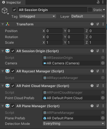Viewport: 107px width, 129px height.
Task: Collapse the Transform component foldout
Action: tap(3, 24)
